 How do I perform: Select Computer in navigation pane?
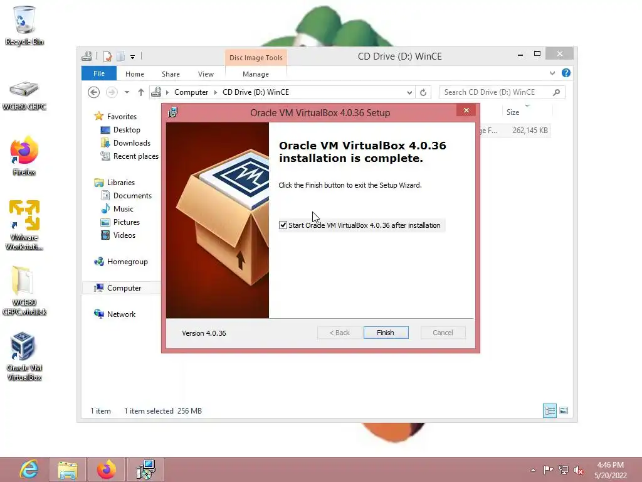124,287
